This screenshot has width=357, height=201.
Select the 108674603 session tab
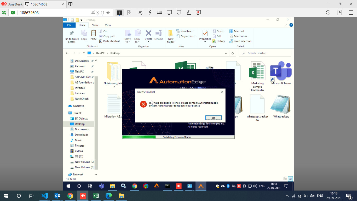45,4
